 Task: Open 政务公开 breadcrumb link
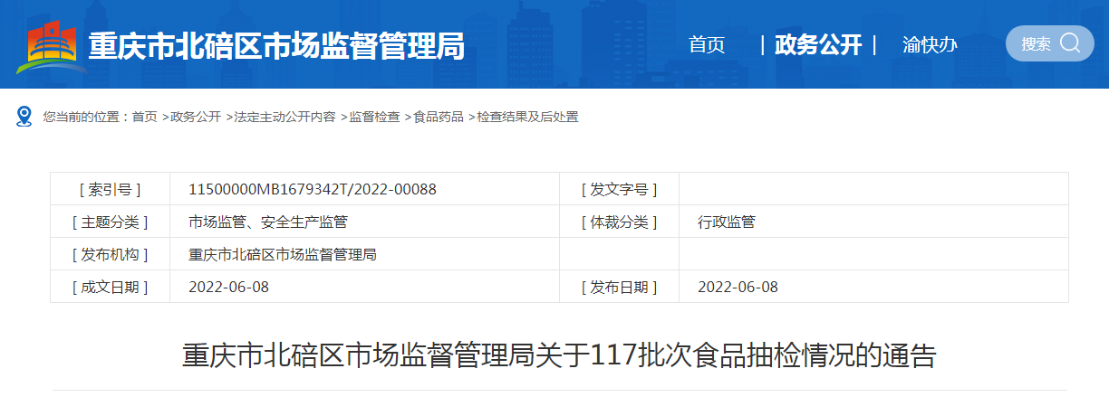(x=196, y=117)
